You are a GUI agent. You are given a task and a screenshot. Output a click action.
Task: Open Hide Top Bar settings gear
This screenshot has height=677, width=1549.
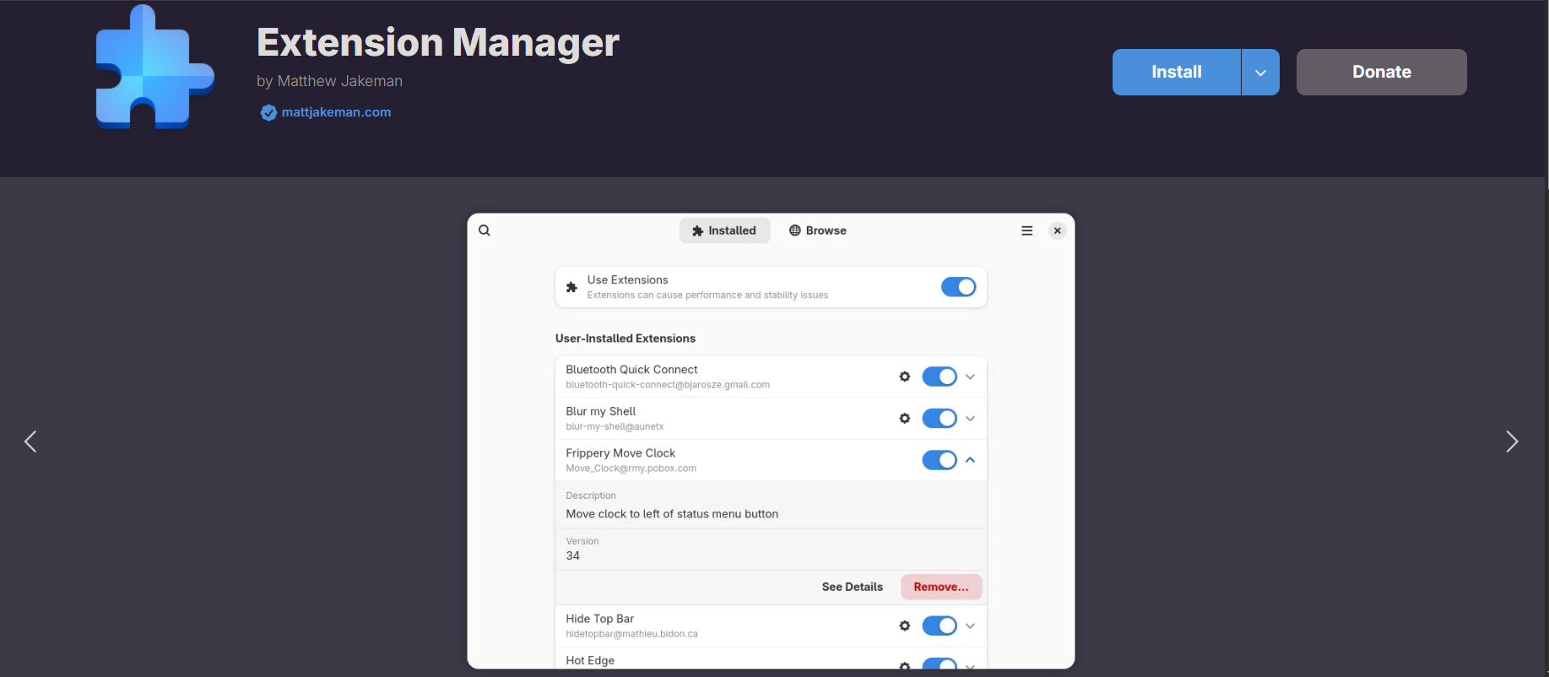(905, 626)
